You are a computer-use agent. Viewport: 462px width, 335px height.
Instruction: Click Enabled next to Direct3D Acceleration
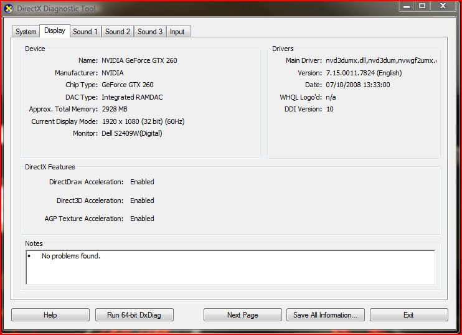click(142, 201)
